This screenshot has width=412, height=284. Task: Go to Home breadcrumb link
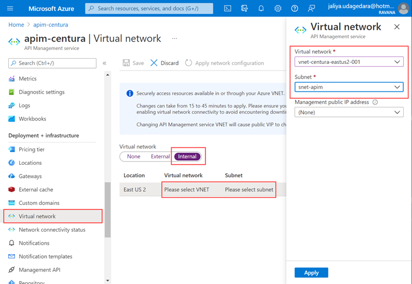[16, 25]
